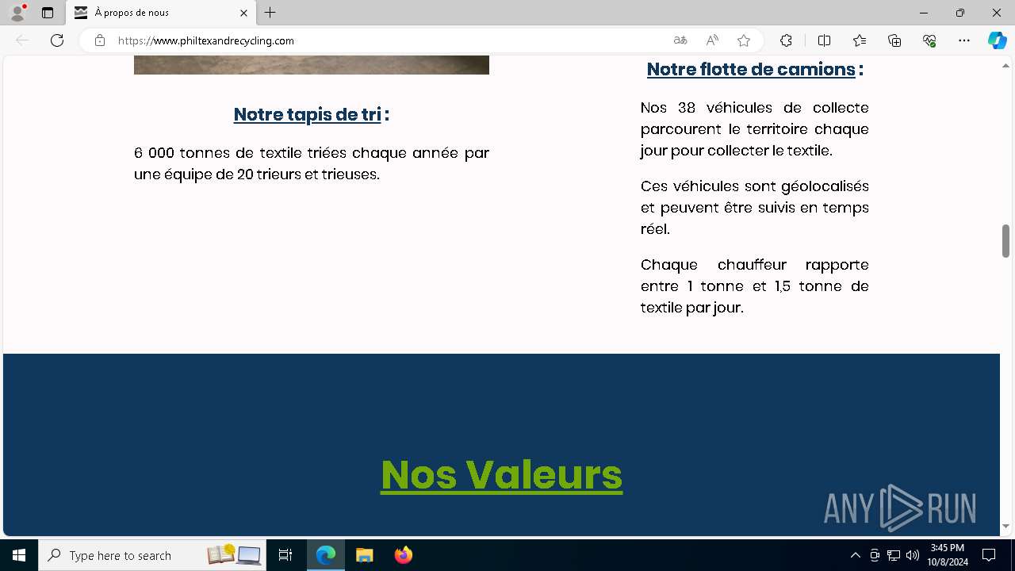Click text 'Ces véhicules sont géolocalisés'
Viewport: 1015px width, 571px height.
click(x=755, y=186)
